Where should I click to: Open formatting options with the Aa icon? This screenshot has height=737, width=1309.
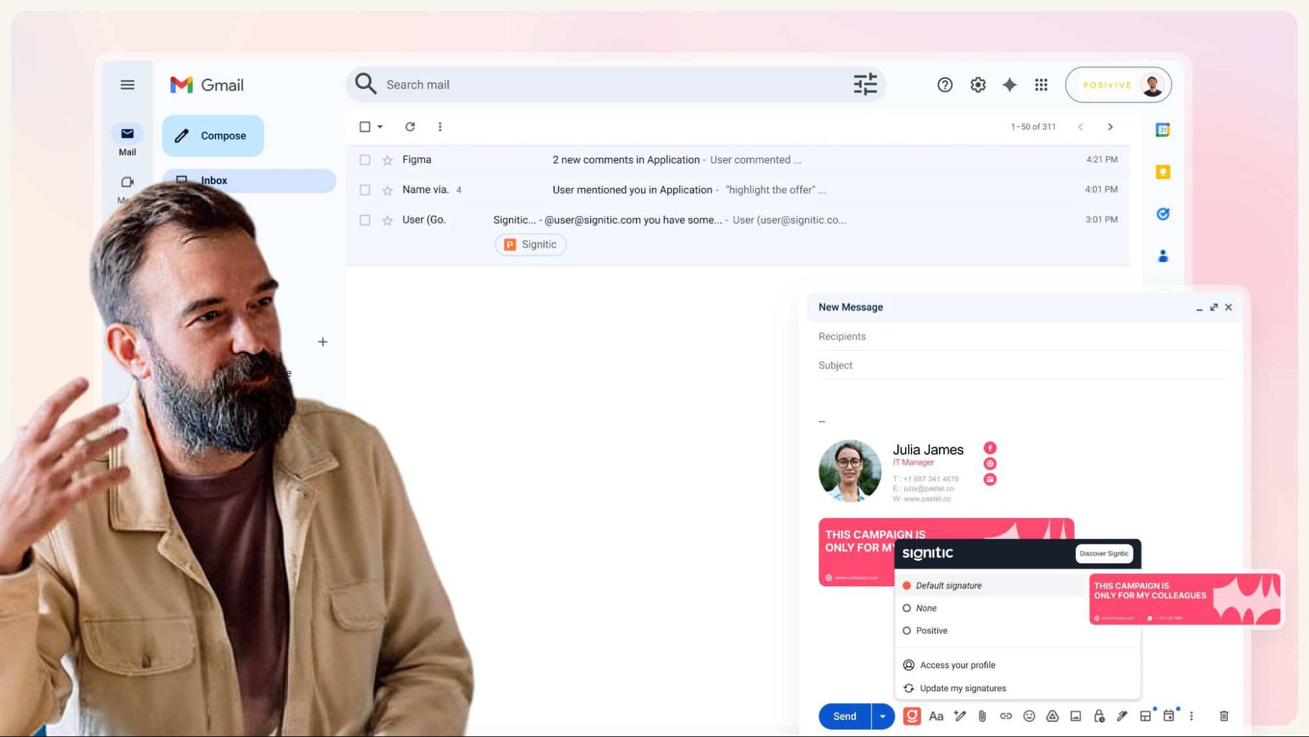pyautogui.click(x=936, y=716)
